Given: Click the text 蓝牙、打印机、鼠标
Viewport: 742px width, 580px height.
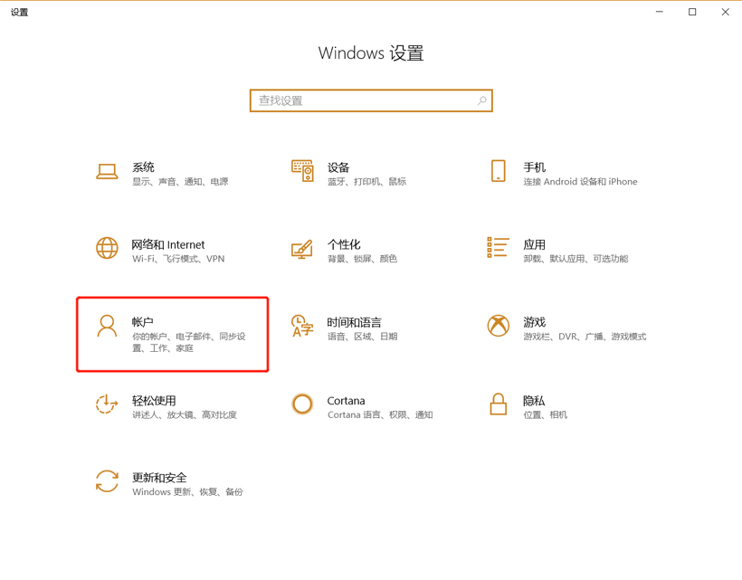Looking at the screenshot, I should (x=366, y=182).
